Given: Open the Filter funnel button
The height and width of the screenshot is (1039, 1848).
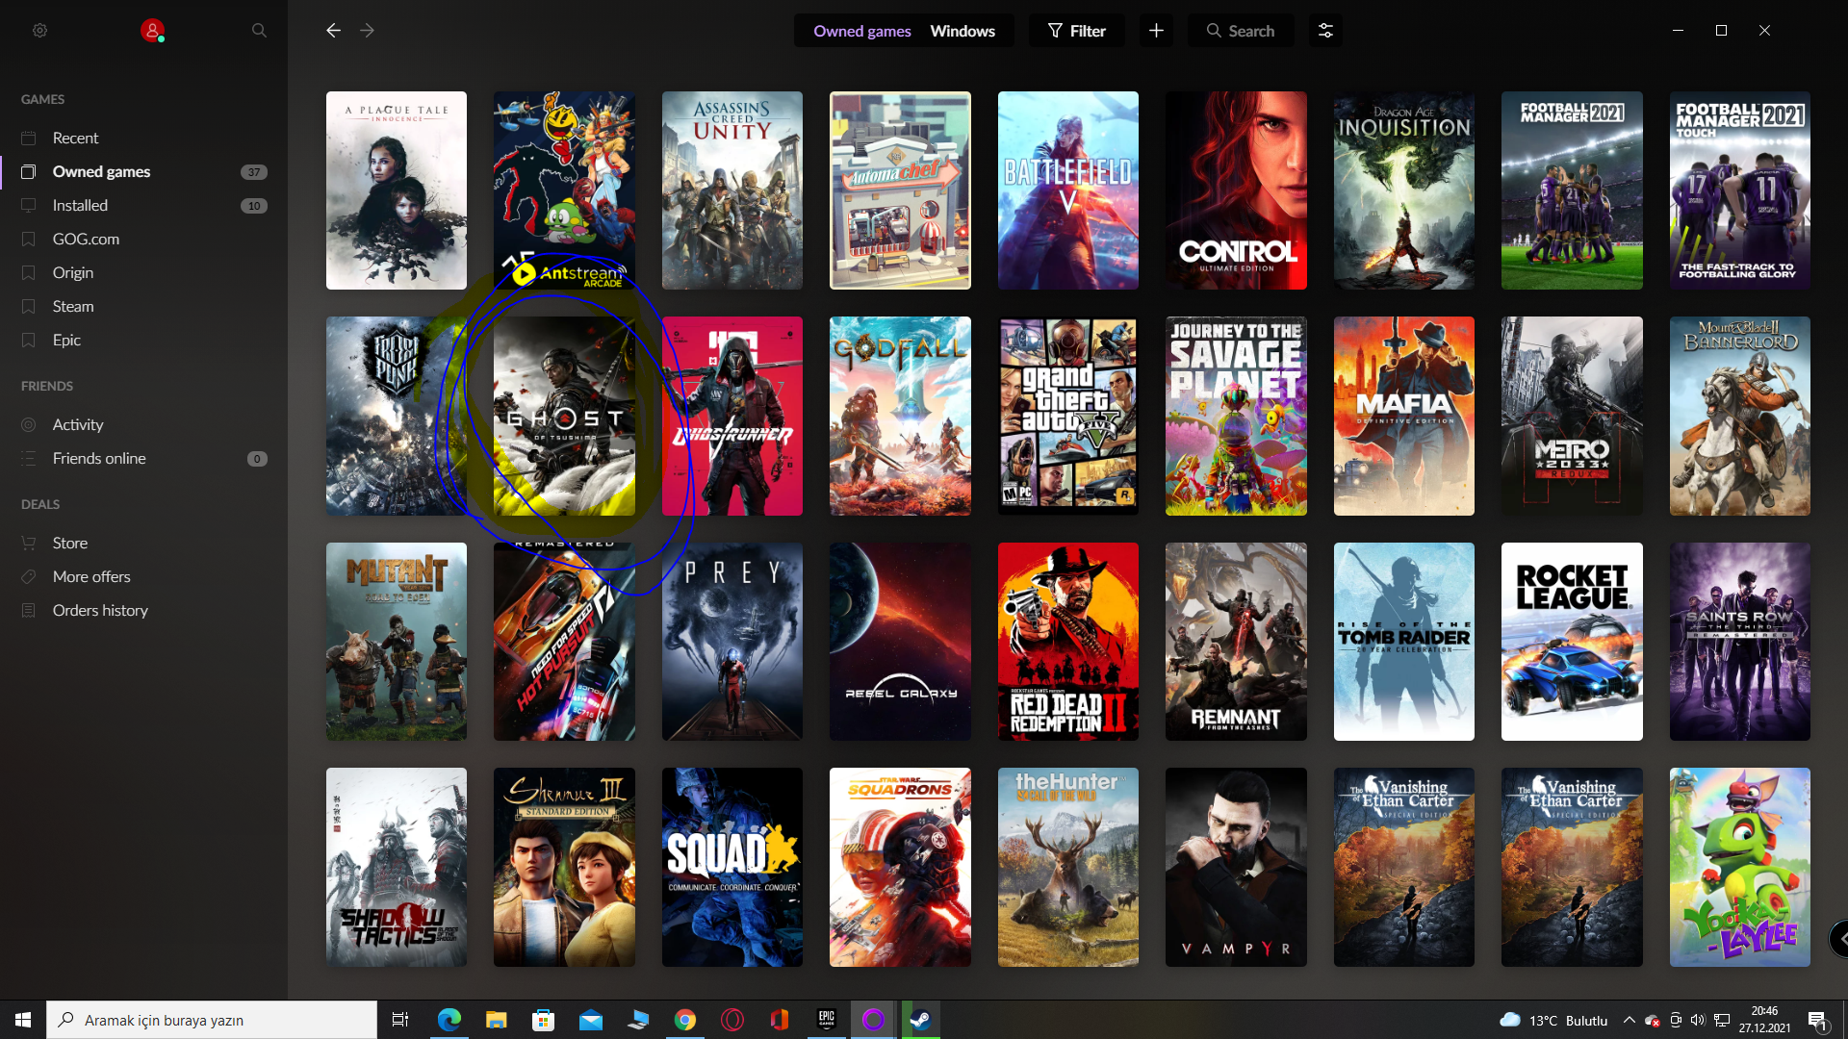Looking at the screenshot, I should [x=1077, y=31].
